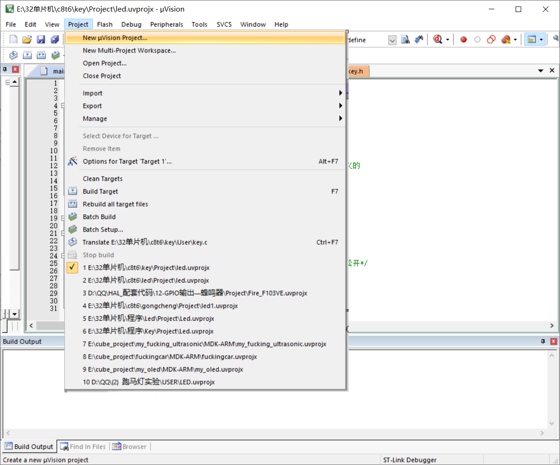Click the Save All icon
The width and height of the screenshot is (560, 465).
pyautogui.click(x=55, y=40)
